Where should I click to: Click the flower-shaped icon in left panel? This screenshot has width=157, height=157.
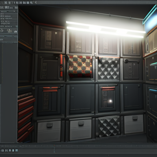coord(10,31)
